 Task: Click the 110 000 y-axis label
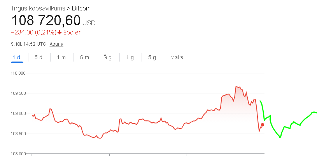(x=18, y=73)
